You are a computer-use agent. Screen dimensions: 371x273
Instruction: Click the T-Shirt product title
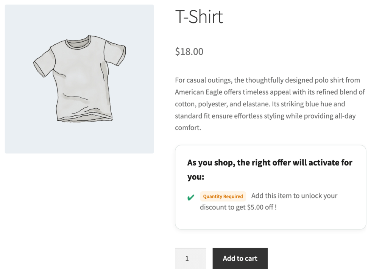pyautogui.click(x=199, y=17)
